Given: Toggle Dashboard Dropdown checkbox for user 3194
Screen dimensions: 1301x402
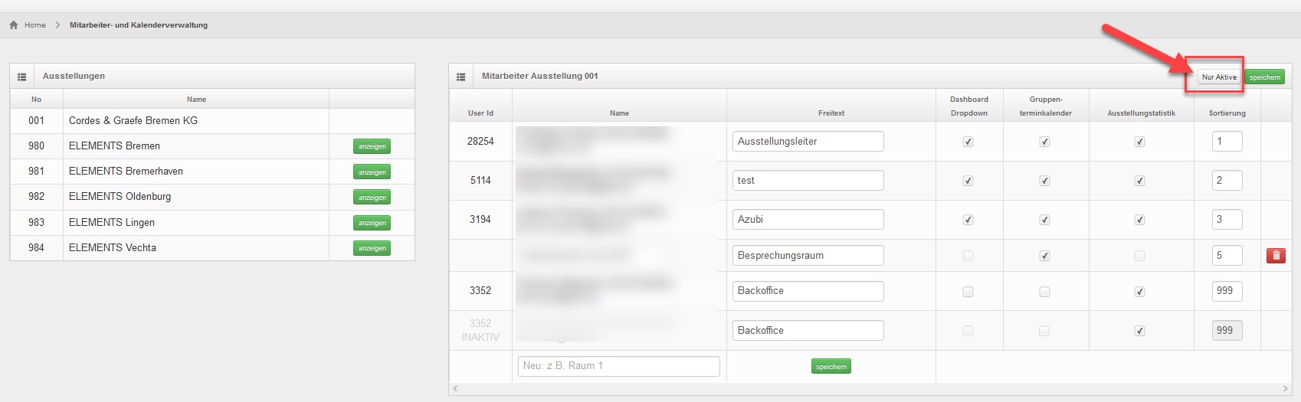Looking at the screenshot, I should [968, 220].
